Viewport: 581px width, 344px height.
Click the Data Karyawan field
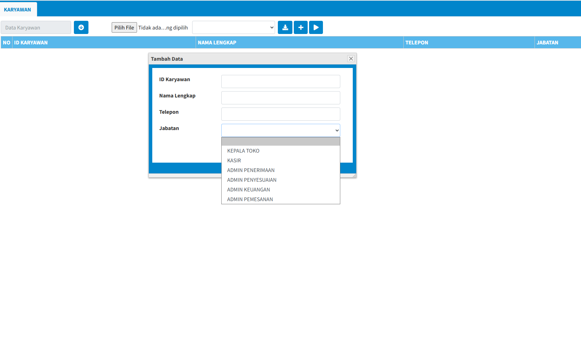(36, 27)
